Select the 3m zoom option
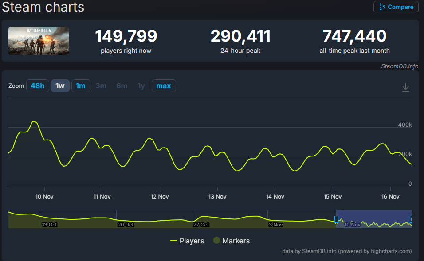 101,86
